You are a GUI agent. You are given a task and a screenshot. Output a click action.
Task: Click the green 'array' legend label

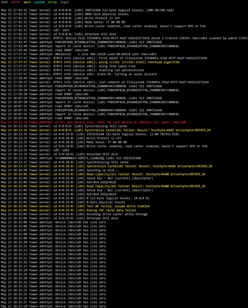[x=52, y=2]
